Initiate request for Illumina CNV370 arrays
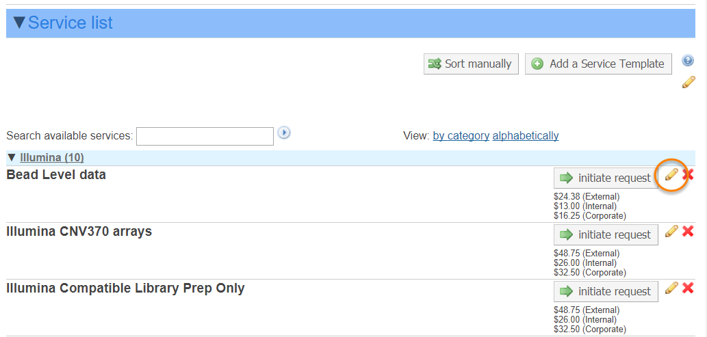The height and width of the screenshot is (337, 707). [x=606, y=234]
